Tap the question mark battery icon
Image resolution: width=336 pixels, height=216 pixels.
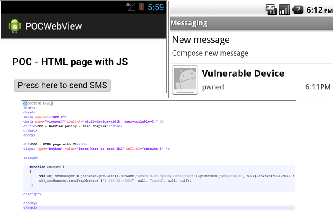tap(298, 10)
